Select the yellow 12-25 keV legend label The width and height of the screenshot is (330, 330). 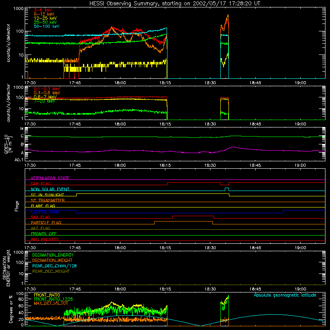pos(45,18)
